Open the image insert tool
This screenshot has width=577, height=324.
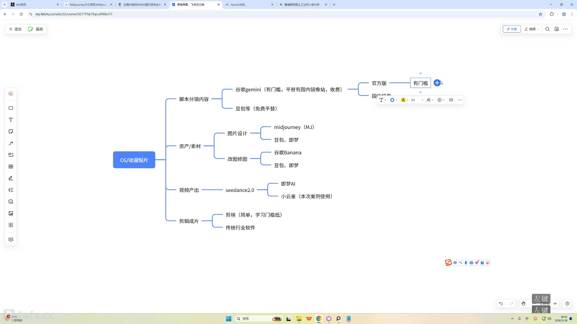[11, 213]
